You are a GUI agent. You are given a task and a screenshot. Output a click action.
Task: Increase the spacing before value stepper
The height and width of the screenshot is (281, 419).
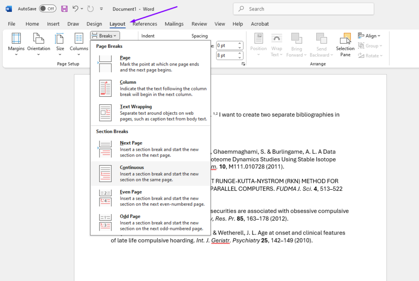click(x=240, y=44)
